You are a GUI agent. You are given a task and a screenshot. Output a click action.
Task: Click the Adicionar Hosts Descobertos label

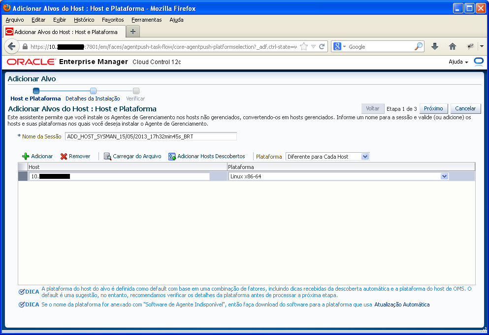point(211,156)
